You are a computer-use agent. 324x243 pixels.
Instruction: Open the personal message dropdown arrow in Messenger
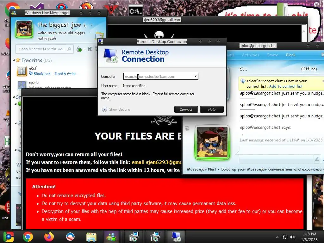click(x=90, y=32)
